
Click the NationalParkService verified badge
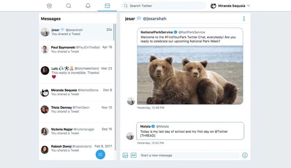tap(175, 32)
